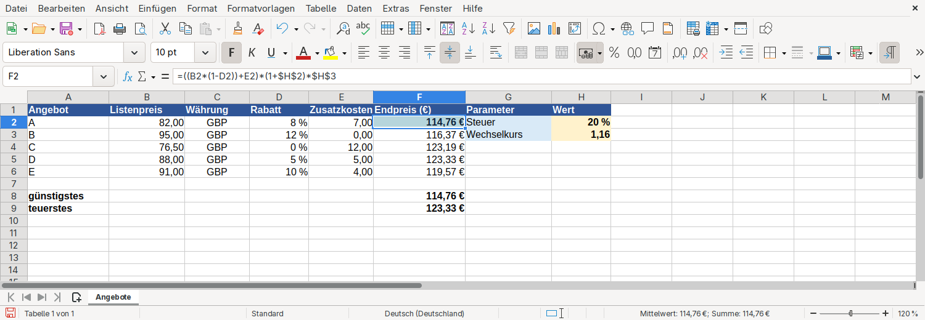
Task: Toggle the currency format button
Action: point(586,52)
